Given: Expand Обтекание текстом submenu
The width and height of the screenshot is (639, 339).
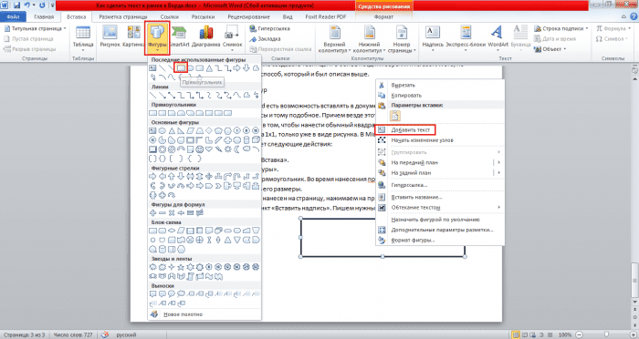Looking at the screenshot, I should point(440,208).
